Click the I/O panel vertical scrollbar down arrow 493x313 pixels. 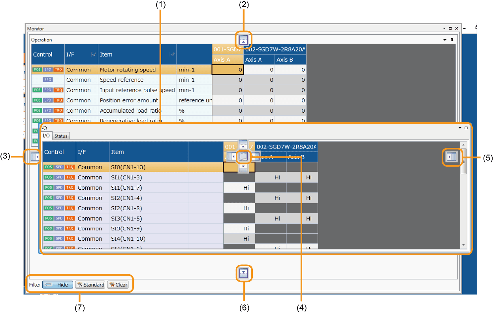point(464,245)
